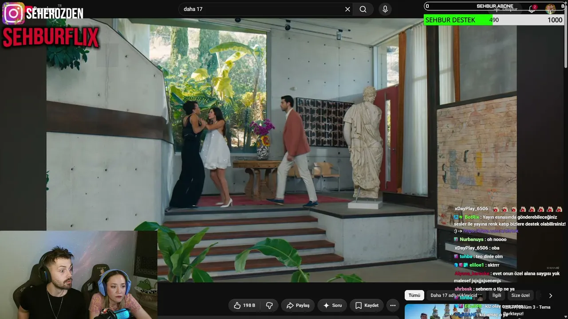Show more filter chips with right chevron

[x=551, y=296]
